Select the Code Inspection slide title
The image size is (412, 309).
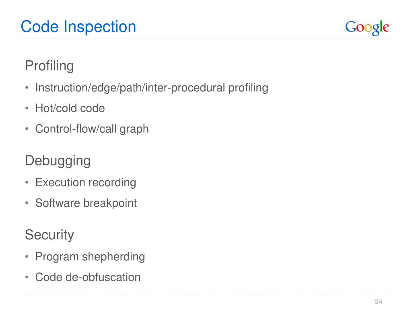[x=78, y=27]
